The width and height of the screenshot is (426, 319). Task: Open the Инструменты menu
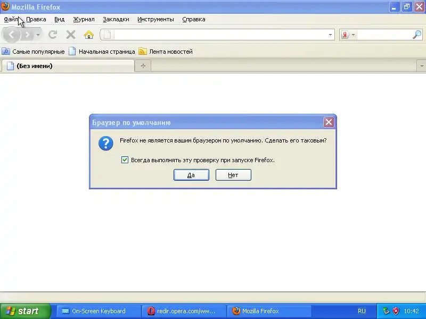[x=155, y=19]
